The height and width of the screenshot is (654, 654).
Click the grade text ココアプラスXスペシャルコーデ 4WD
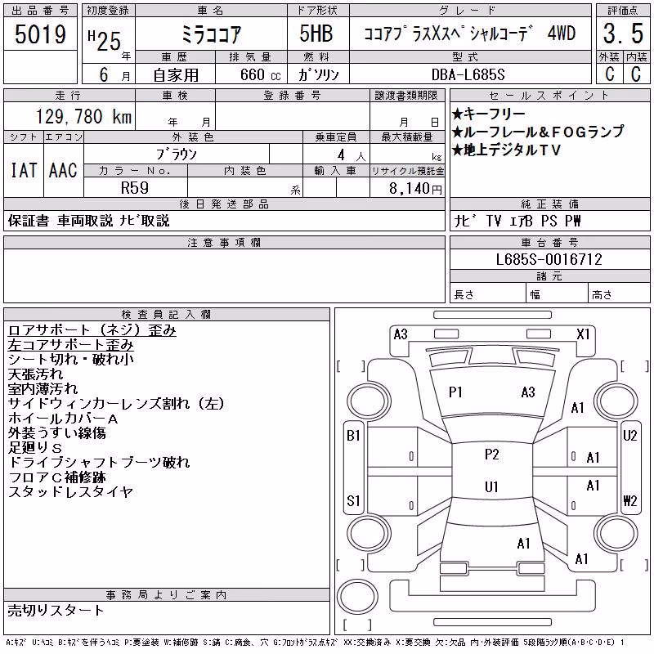point(469,34)
